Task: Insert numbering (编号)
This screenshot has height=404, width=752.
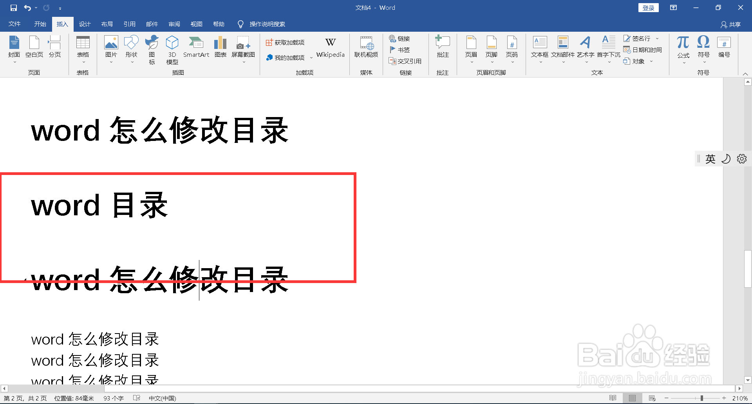Action: pos(724,47)
